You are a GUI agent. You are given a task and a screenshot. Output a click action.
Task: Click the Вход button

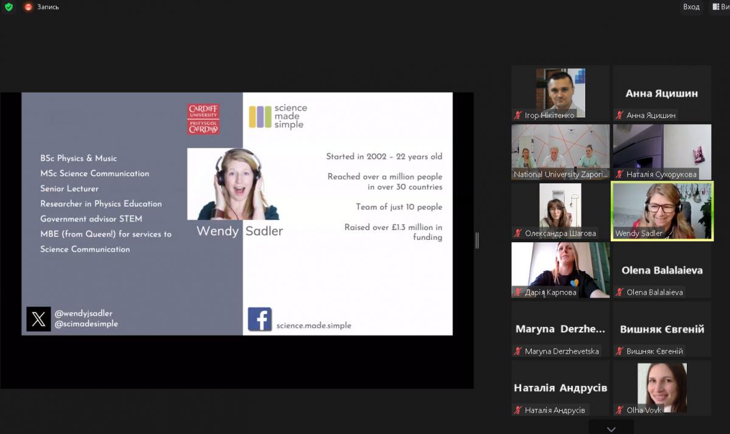[691, 7]
